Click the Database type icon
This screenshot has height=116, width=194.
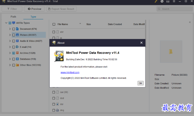pyautogui.click(x=17, y=59)
